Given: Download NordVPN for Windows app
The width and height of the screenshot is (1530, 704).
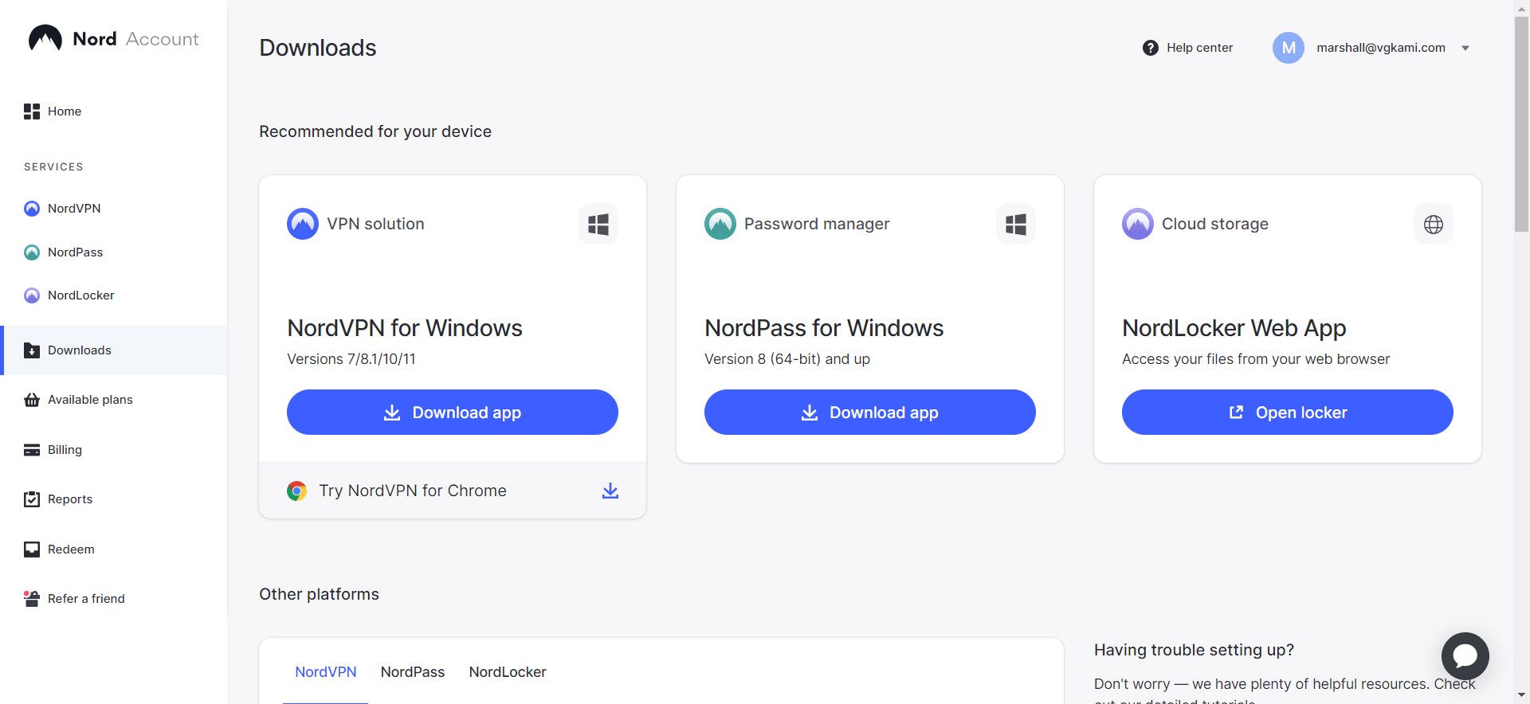Looking at the screenshot, I should point(453,413).
